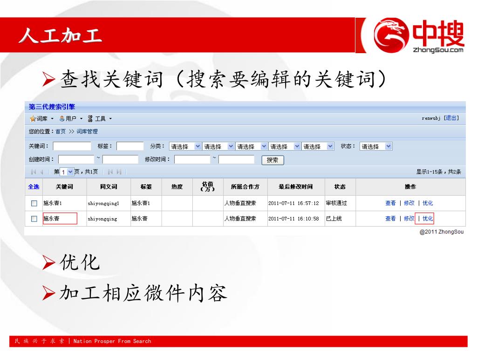Click the 创建时间 end date field
477x358 pixels.
pos(120,159)
